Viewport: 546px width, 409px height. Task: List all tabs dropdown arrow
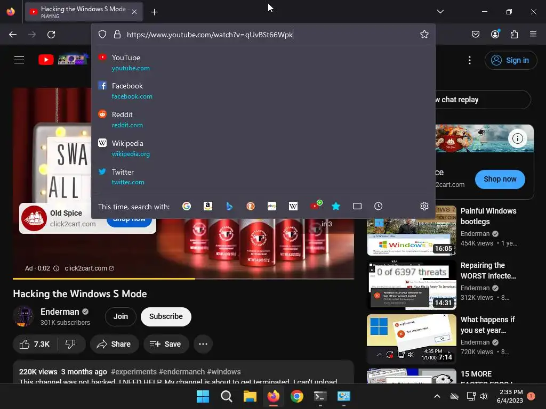(440, 12)
